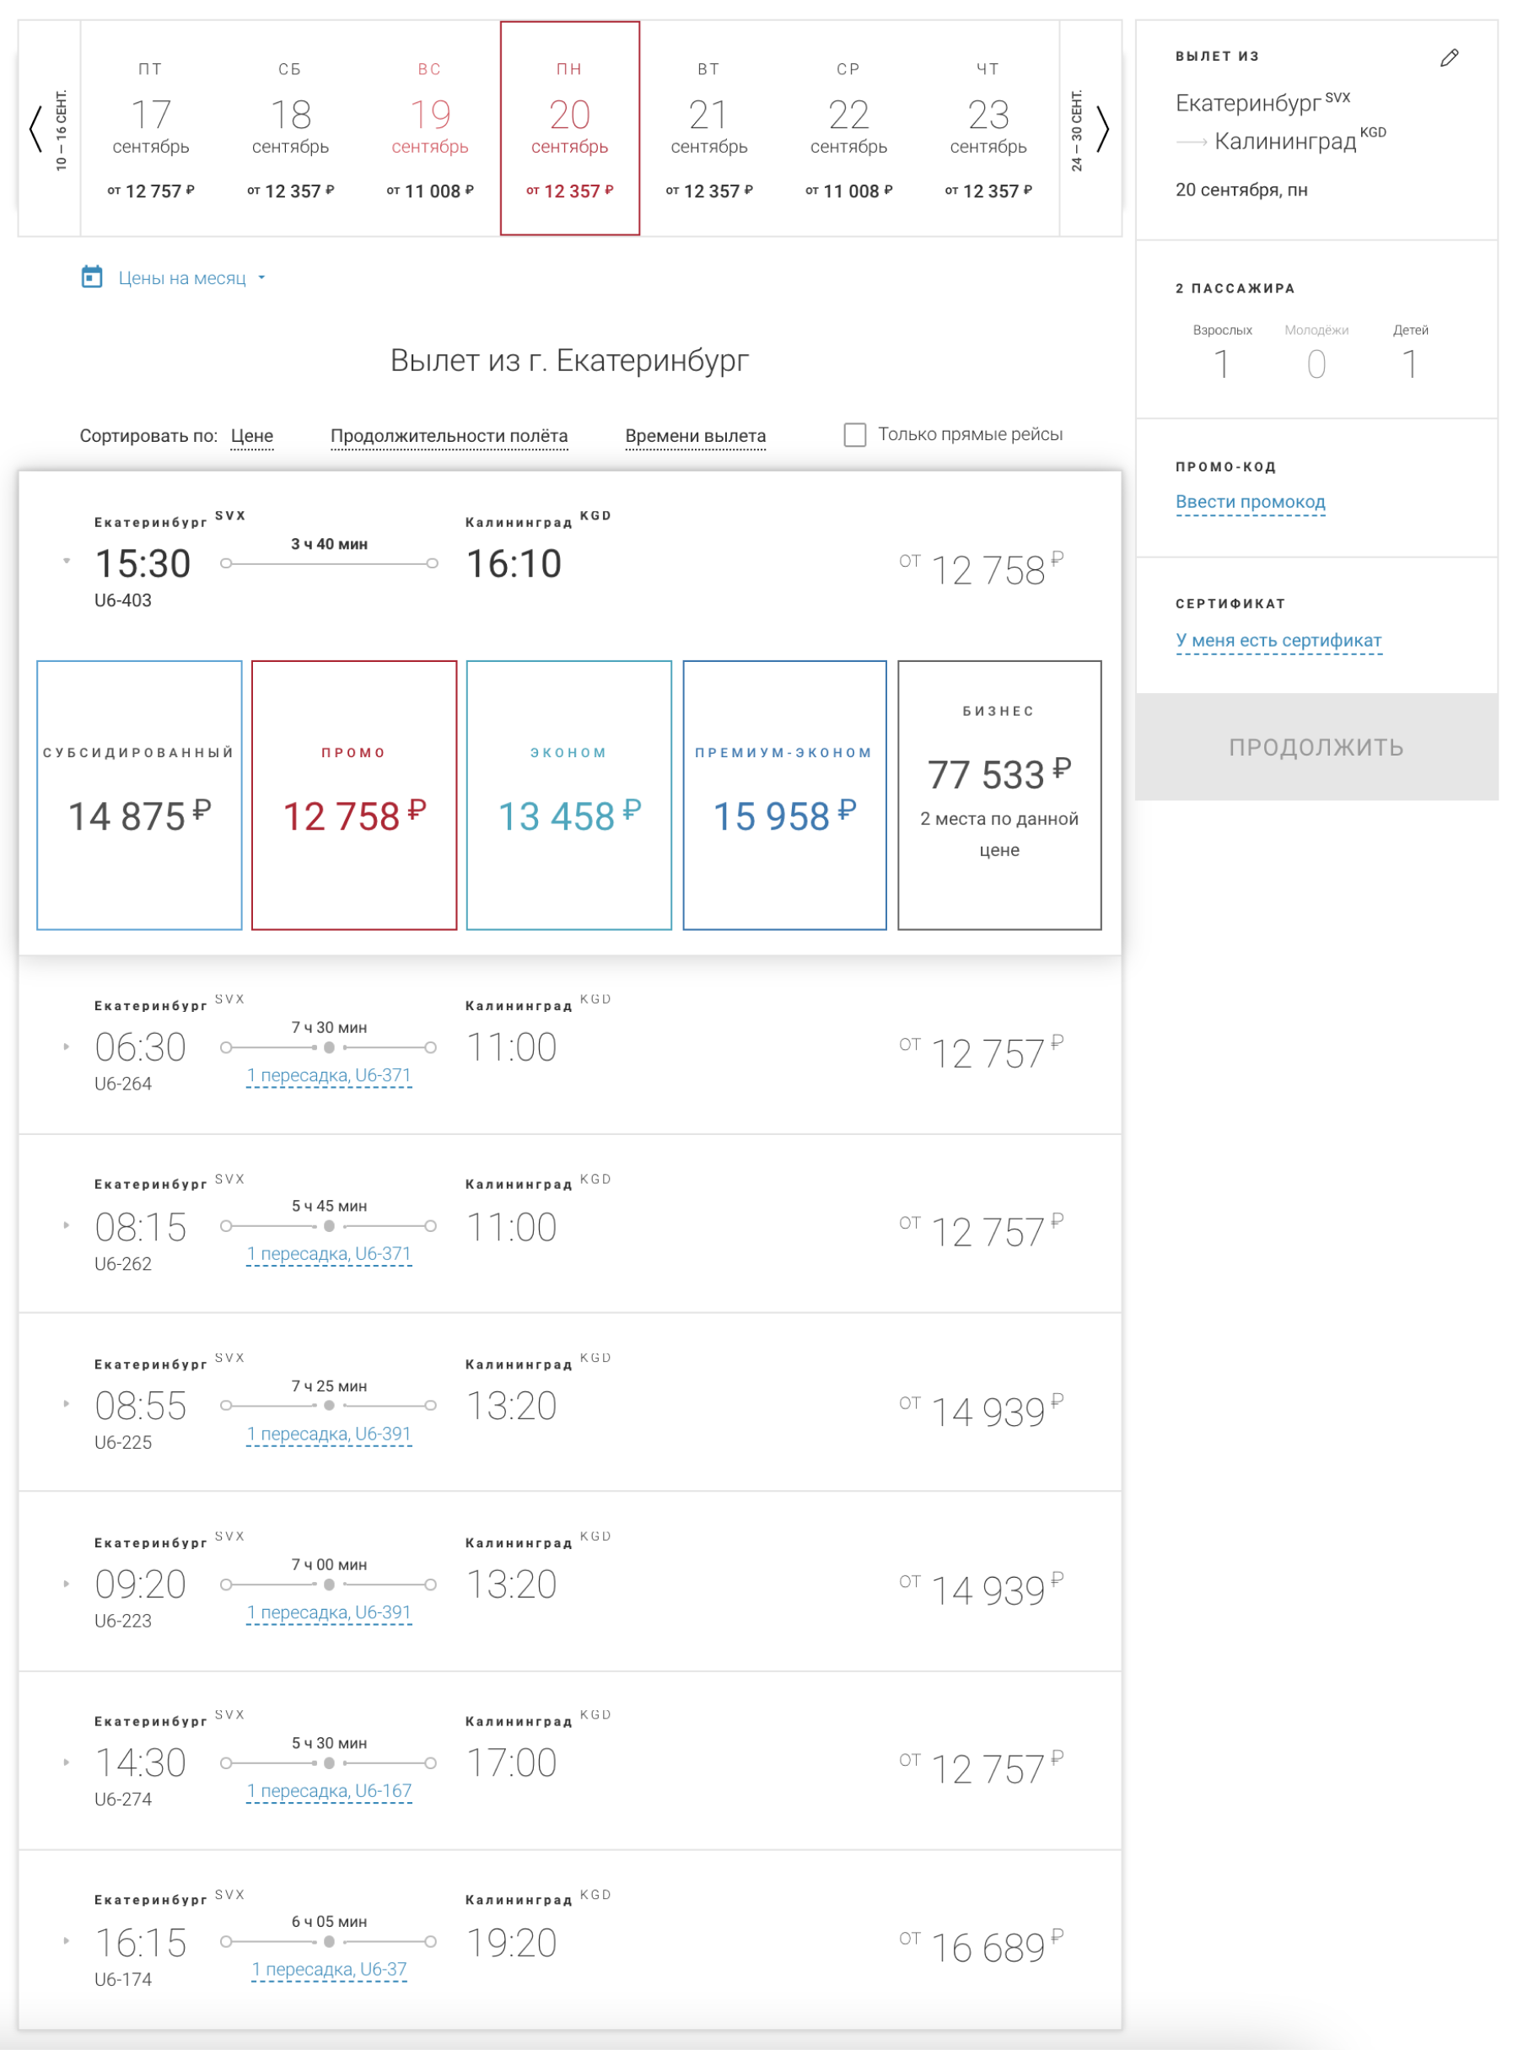Select Tuesday 21 September date tab
Screen dimensions: 1518x2050
point(709,129)
